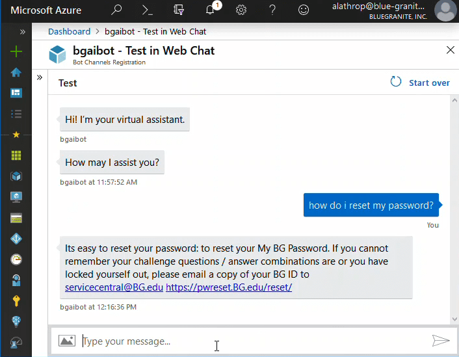Click the chat scrollbar up arrow

(x=454, y=100)
